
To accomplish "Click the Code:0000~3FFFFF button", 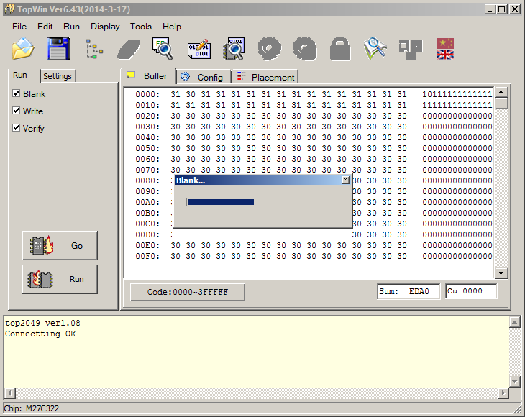I will click(x=188, y=292).
